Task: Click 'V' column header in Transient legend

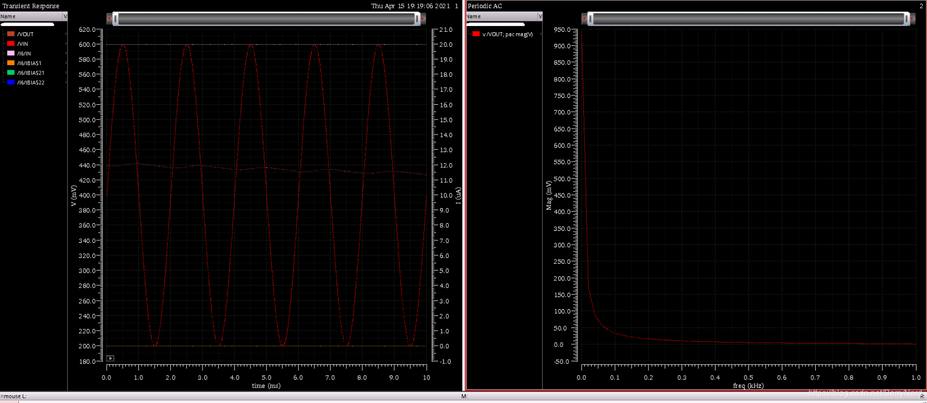Action: (x=65, y=17)
